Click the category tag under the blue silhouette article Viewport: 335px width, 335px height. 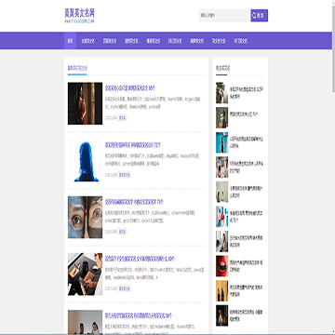click(125, 175)
